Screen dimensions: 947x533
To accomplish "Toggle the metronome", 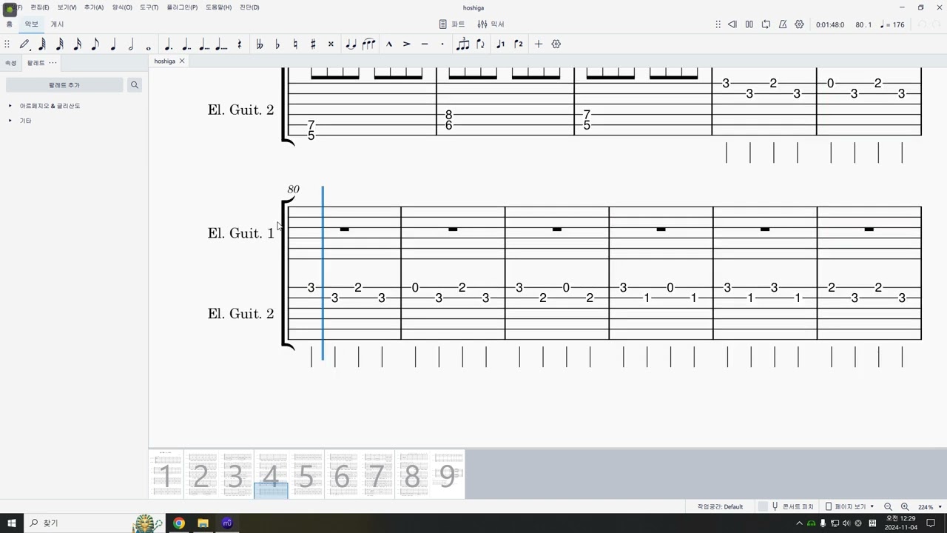I will pyautogui.click(x=783, y=24).
